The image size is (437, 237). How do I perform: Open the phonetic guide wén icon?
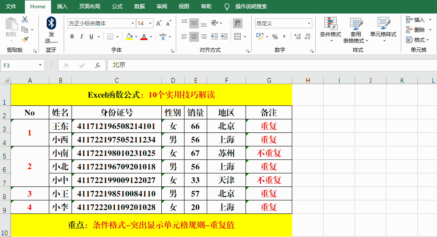163,37
